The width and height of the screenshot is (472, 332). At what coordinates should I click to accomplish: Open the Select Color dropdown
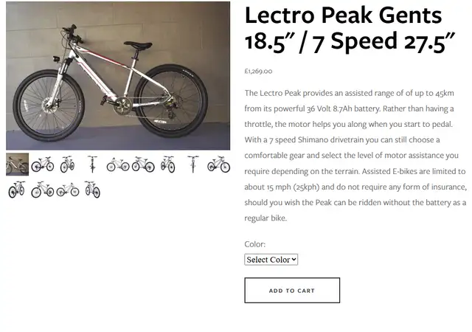pos(271,260)
